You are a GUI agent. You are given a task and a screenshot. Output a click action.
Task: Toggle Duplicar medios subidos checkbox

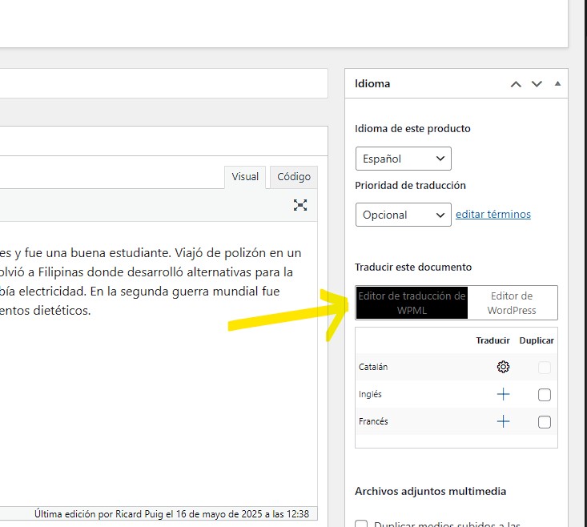pyautogui.click(x=361, y=524)
